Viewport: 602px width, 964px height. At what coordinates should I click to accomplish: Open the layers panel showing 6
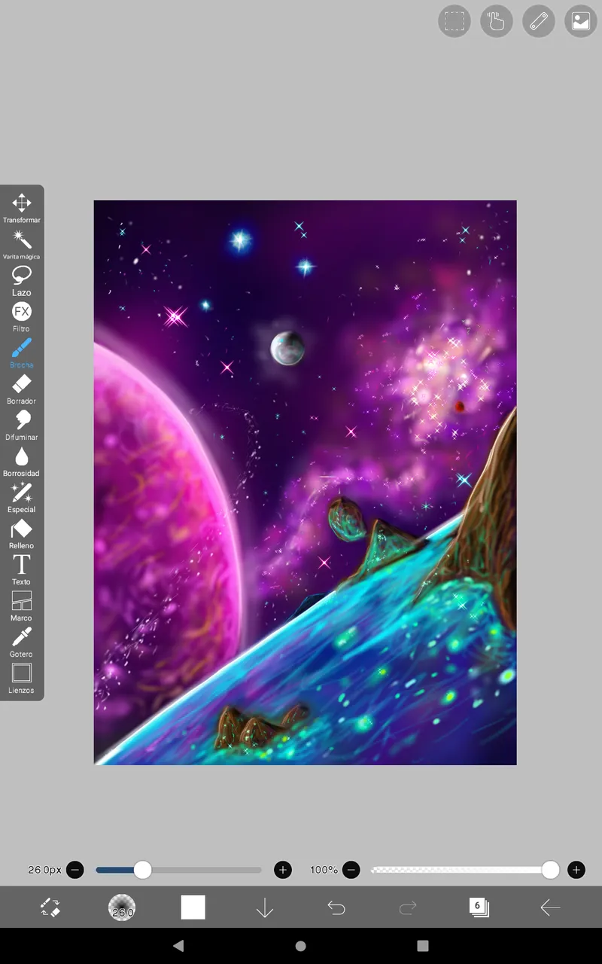click(x=479, y=908)
